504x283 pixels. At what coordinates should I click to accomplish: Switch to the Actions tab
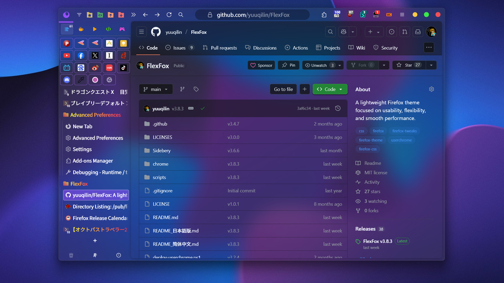click(x=296, y=48)
